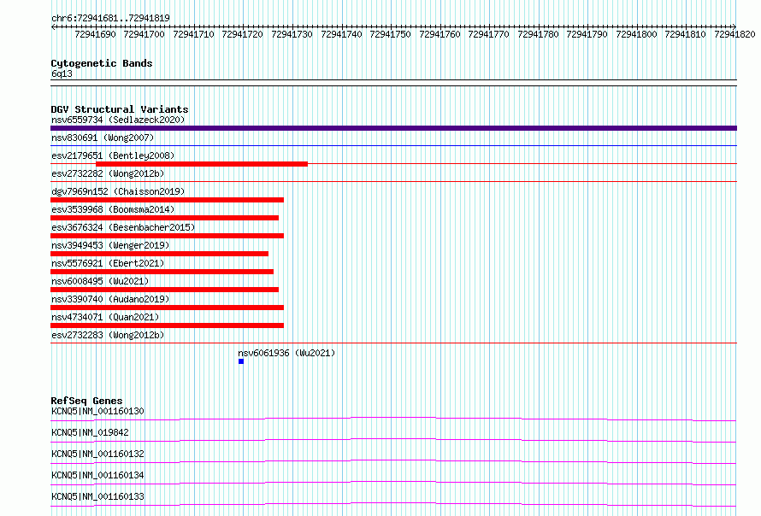Click ruler position 72941720
The image size is (761, 516).
click(x=242, y=34)
